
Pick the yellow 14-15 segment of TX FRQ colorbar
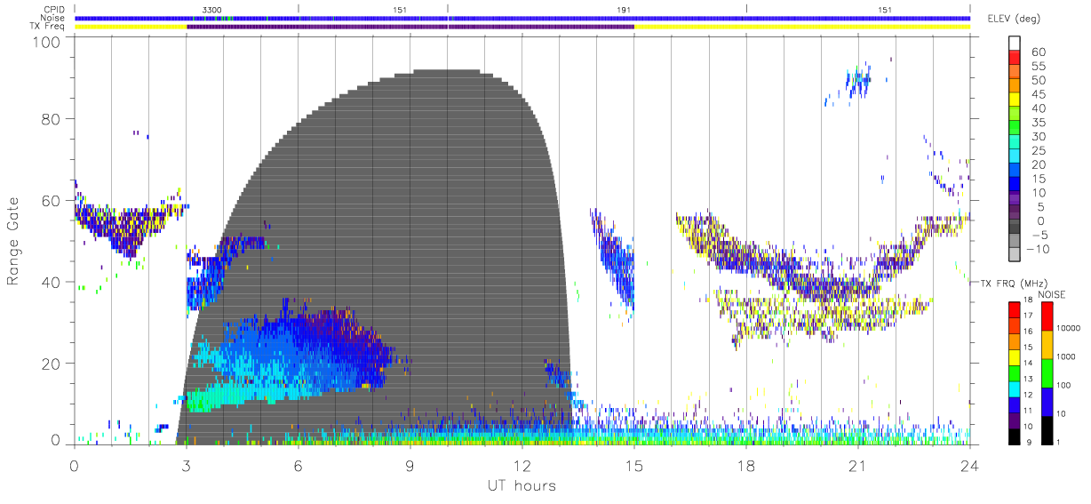pyautogui.click(x=1015, y=356)
